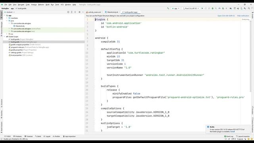
Task: Click Collapse All icon in Project panel
Action: pyautogui.click(x=75, y=12)
